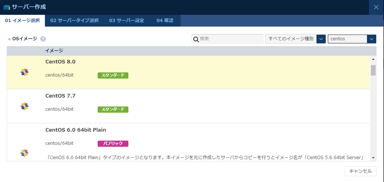Click the CentOS 6.0 64bit Plain logo icon
Screen dimensions: 384x182
[x=25, y=153]
